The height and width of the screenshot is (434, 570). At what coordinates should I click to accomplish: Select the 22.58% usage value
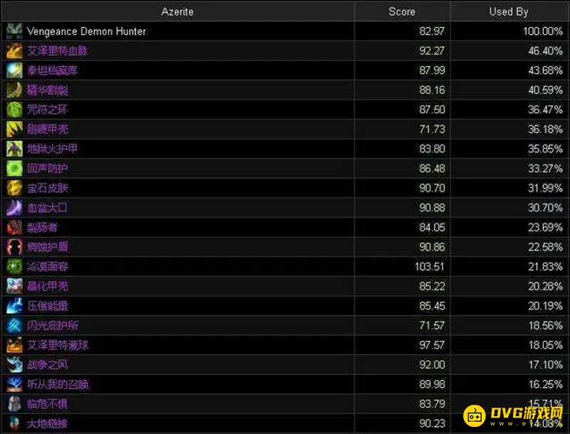546,247
